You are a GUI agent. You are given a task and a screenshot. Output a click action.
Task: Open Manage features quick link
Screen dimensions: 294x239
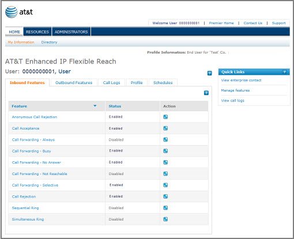(x=235, y=90)
